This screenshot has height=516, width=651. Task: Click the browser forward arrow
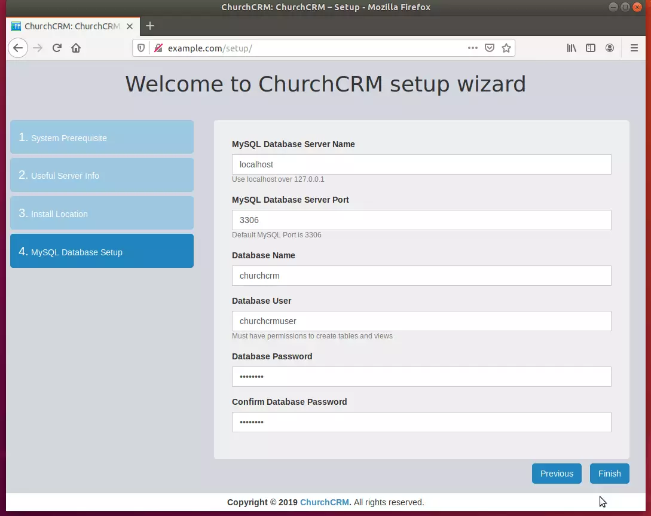38,48
